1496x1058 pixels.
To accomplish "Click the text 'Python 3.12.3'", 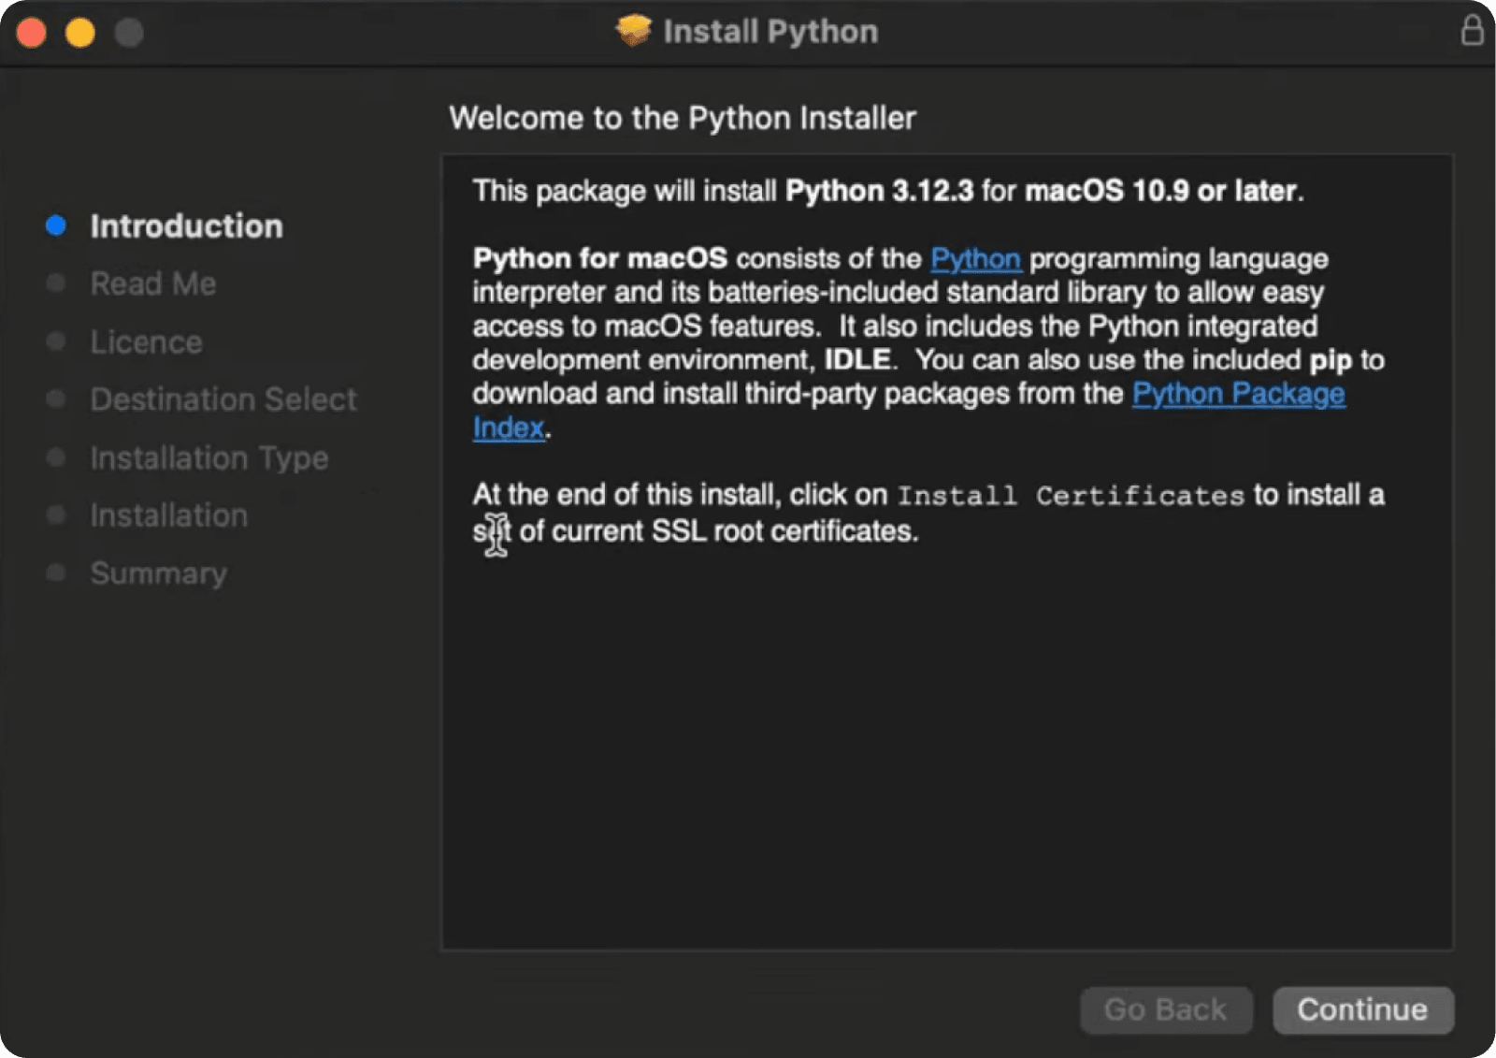I will (x=879, y=191).
